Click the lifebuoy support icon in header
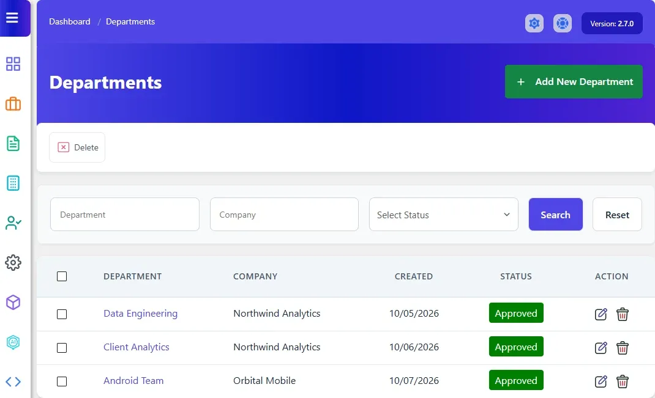The image size is (655, 398). [563, 23]
